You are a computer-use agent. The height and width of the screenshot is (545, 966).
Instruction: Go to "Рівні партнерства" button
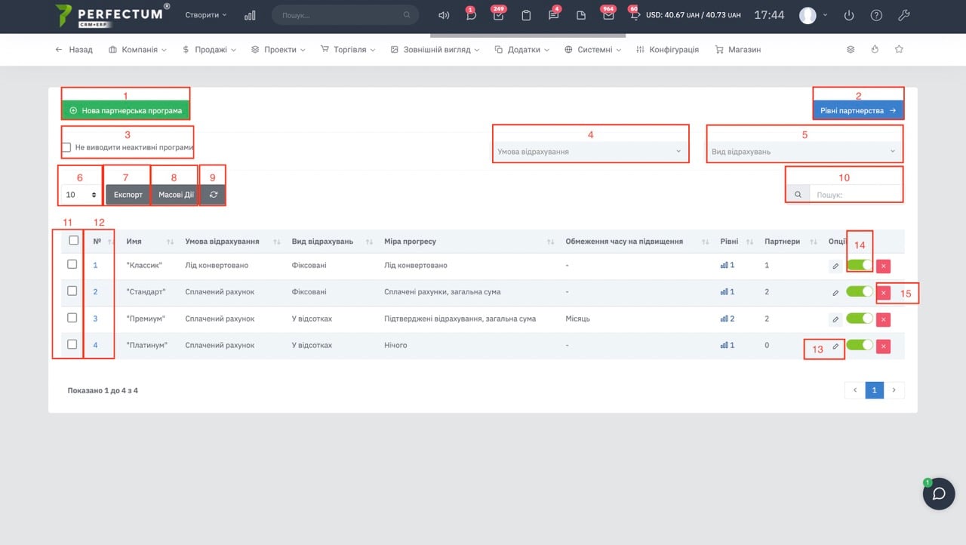[858, 111]
